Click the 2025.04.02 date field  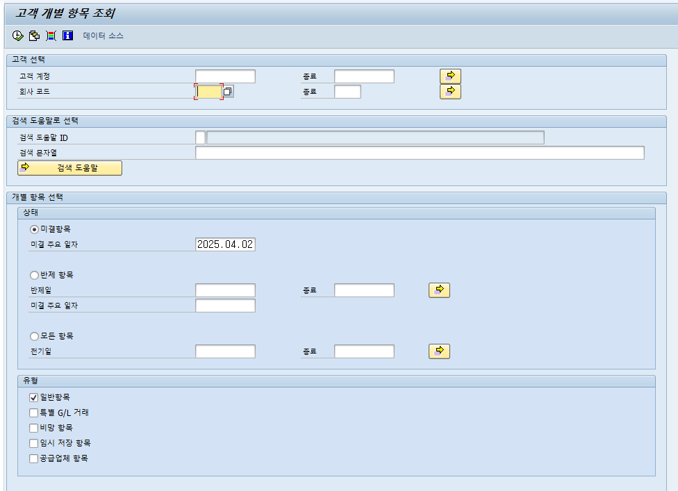pyautogui.click(x=225, y=244)
